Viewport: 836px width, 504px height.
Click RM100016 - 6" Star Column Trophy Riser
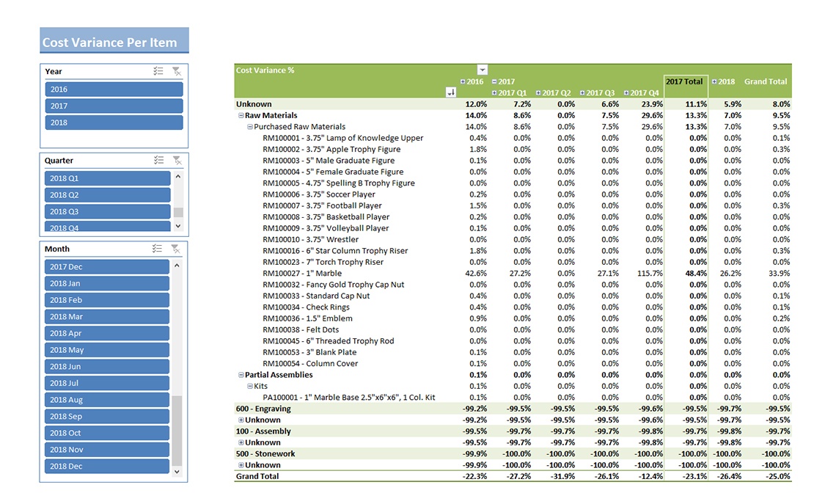tap(335, 251)
